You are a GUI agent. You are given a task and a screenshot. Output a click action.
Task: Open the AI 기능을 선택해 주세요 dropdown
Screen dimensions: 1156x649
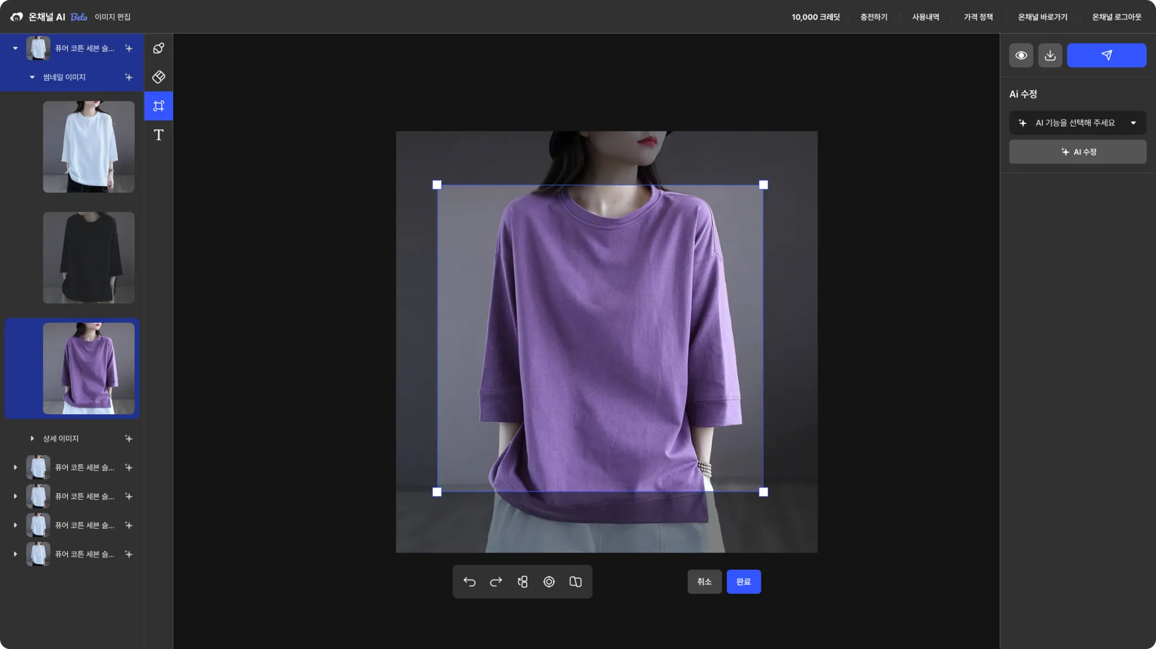tap(1077, 123)
